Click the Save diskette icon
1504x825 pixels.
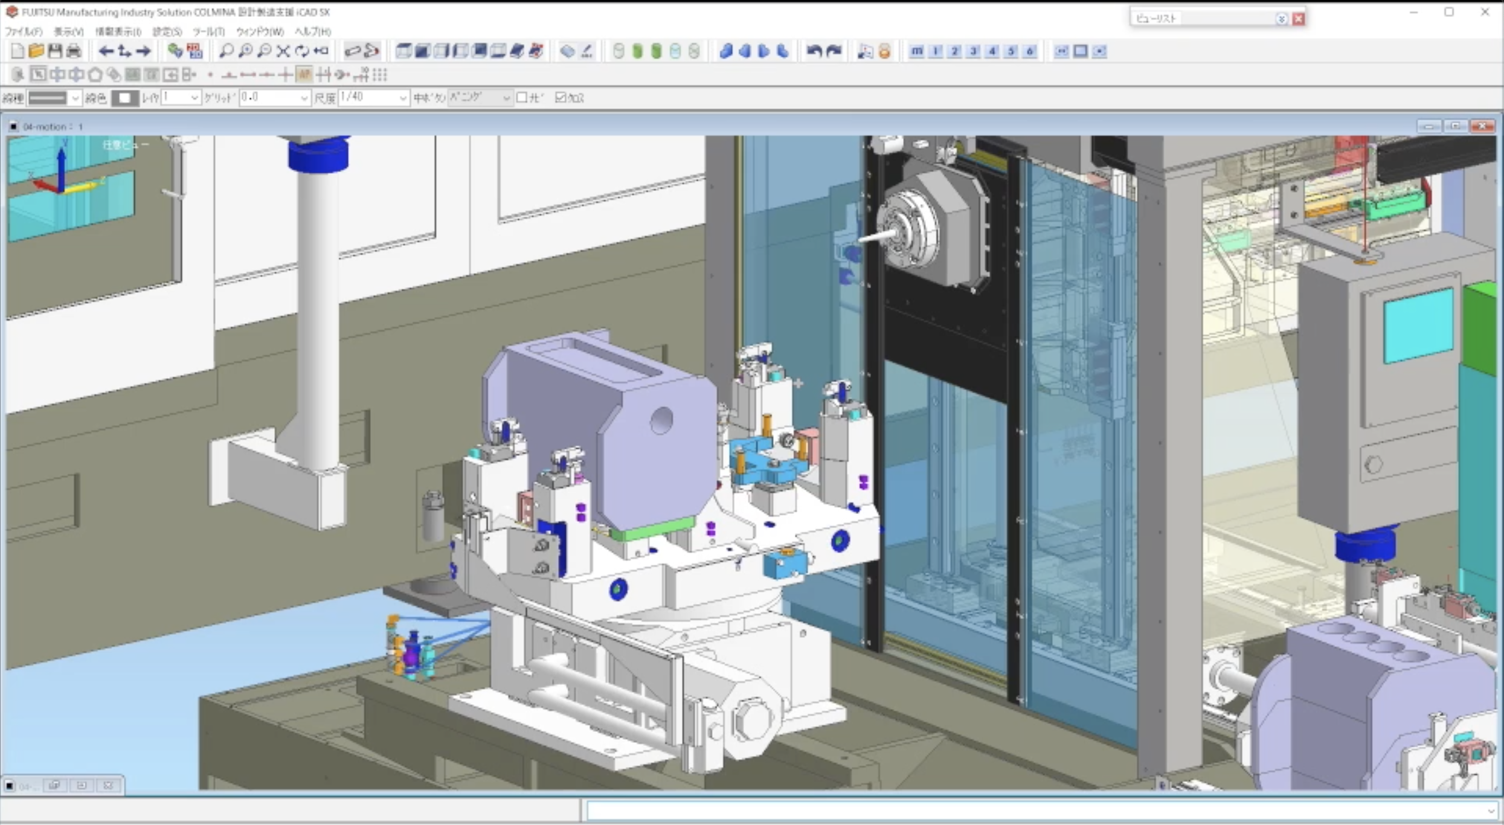pos(55,51)
